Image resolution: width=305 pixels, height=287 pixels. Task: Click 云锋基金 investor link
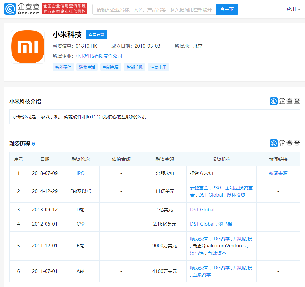(x=199, y=188)
